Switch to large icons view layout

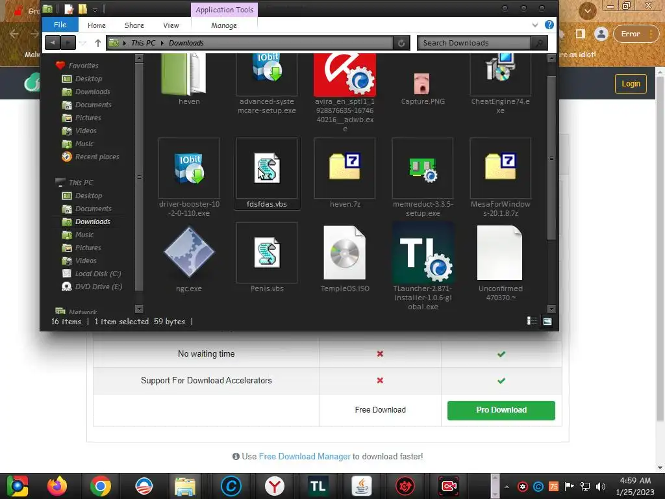click(547, 321)
